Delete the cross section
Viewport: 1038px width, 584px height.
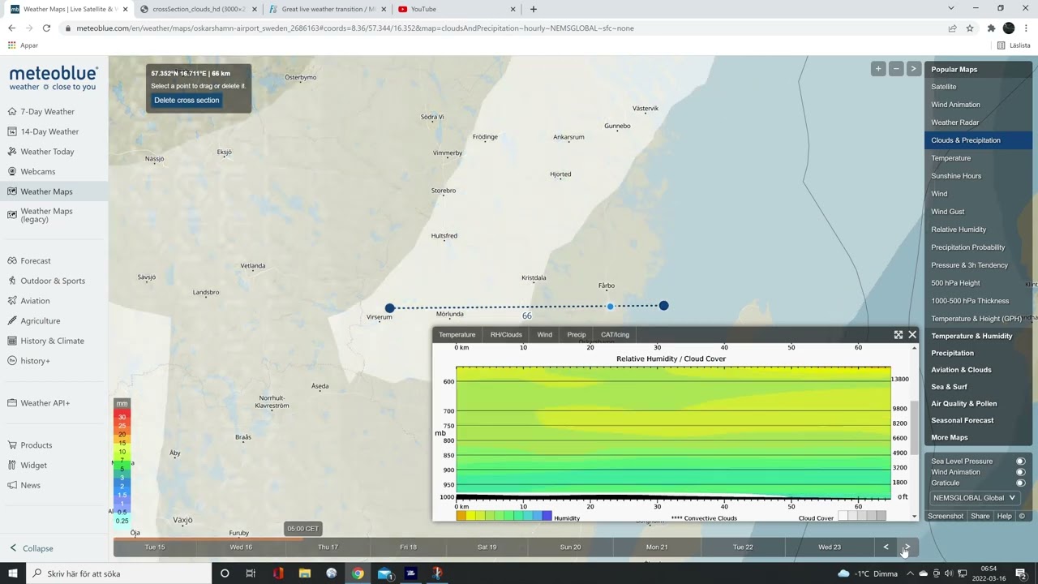coord(187,101)
